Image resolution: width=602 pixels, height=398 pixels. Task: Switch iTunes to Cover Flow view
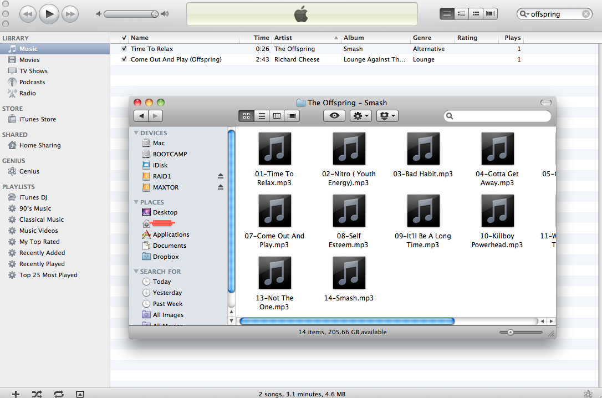[490, 14]
